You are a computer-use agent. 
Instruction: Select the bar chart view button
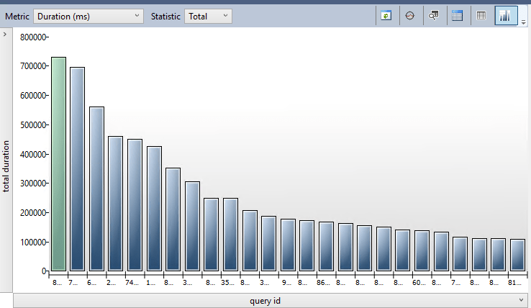click(x=505, y=15)
